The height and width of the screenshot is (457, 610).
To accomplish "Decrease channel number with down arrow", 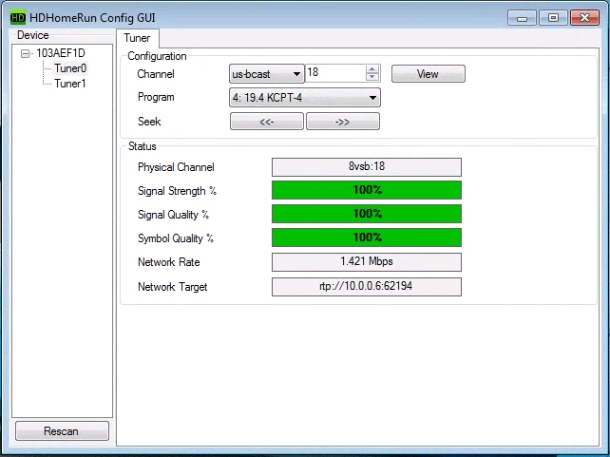I will [372, 77].
